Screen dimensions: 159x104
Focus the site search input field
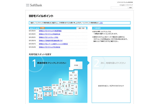pyautogui.click(x=119, y=8)
